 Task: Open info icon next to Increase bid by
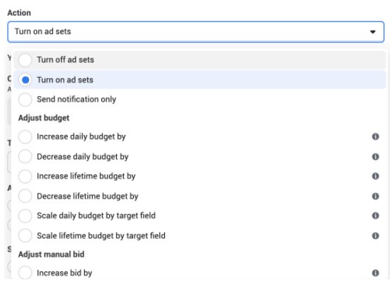375,273
